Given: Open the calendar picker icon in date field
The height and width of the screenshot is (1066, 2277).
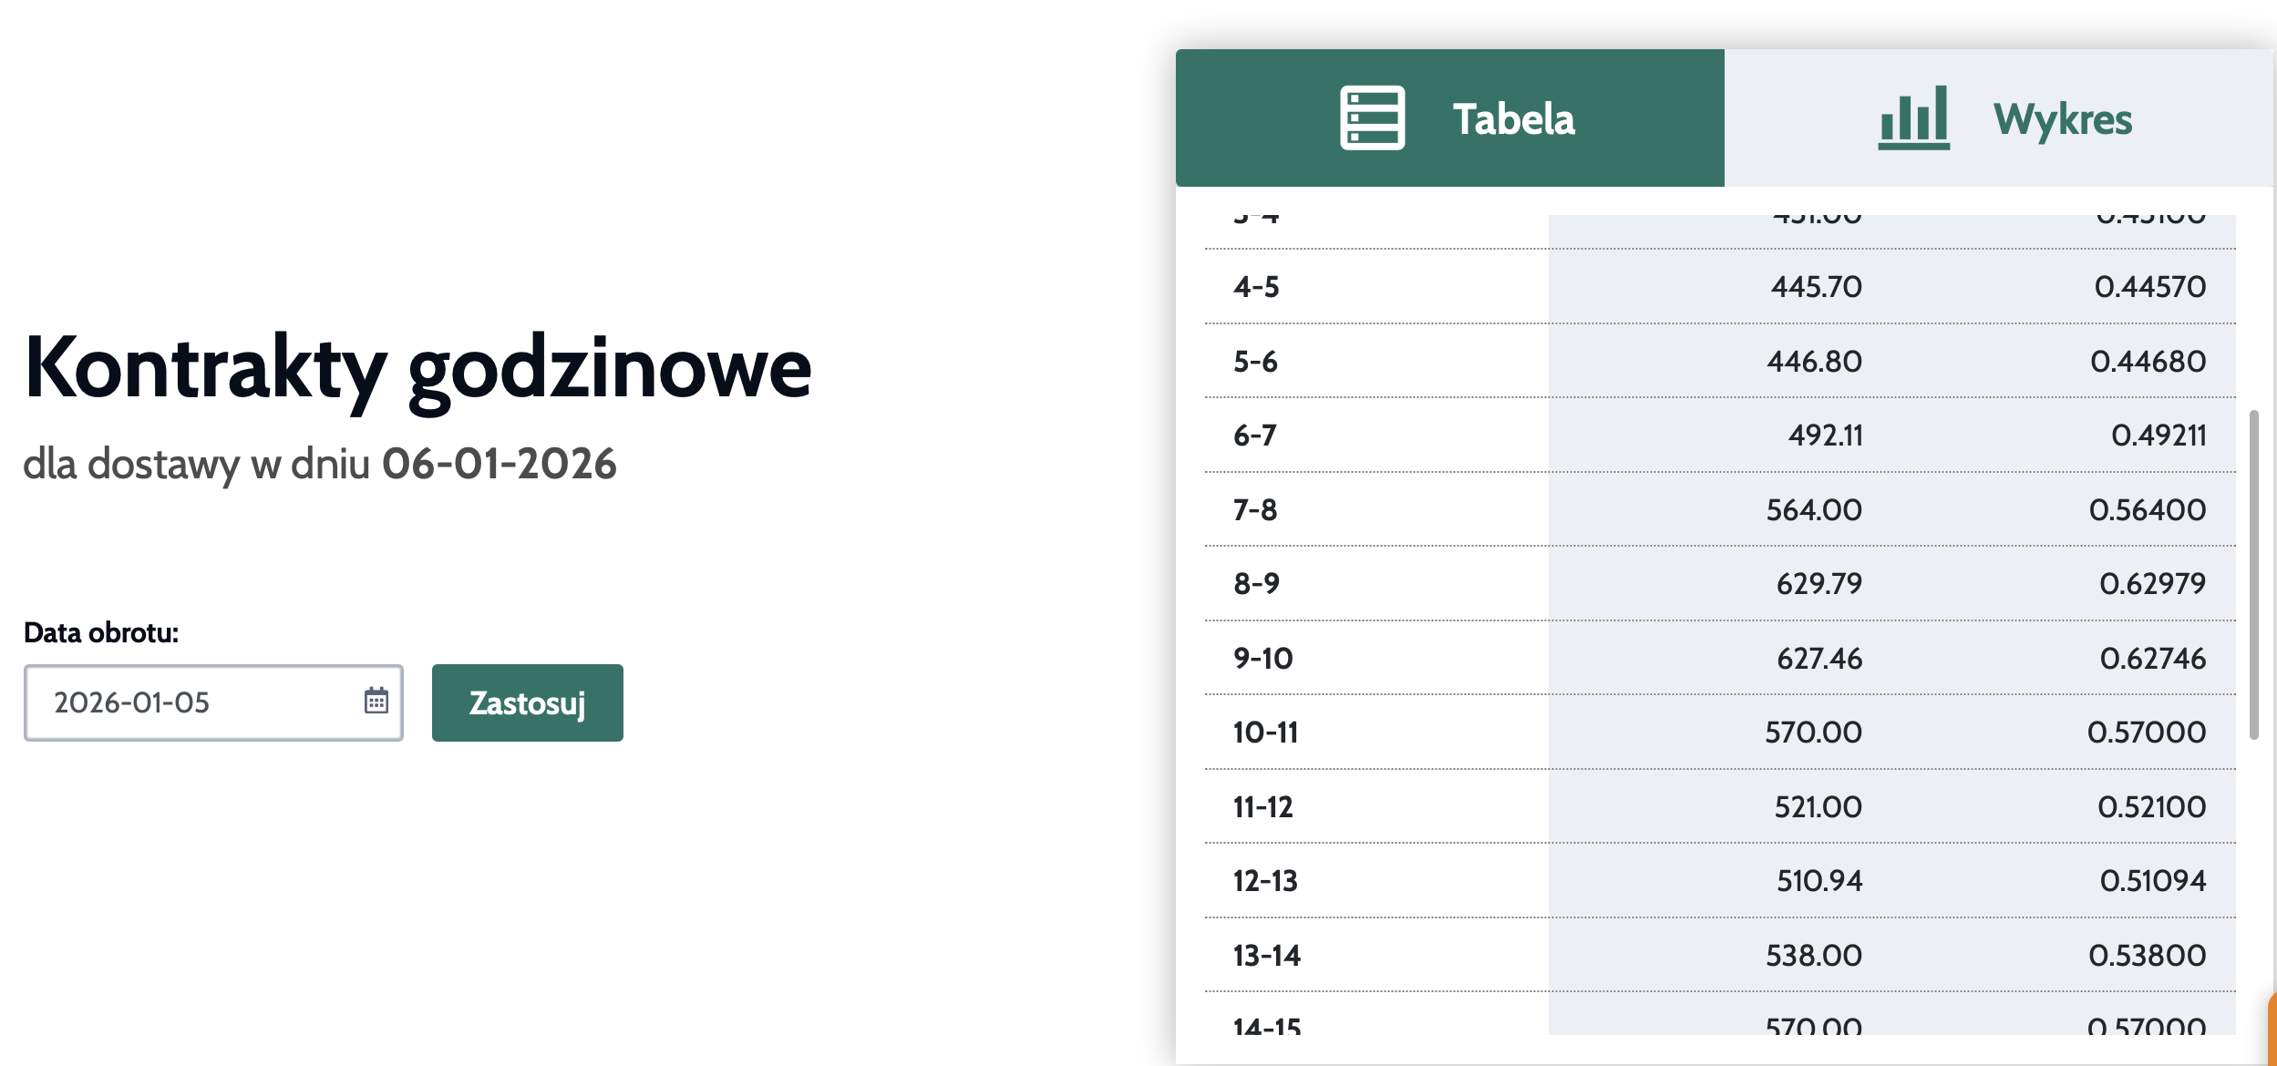Looking at the screenshot, I should coord(376,701).
